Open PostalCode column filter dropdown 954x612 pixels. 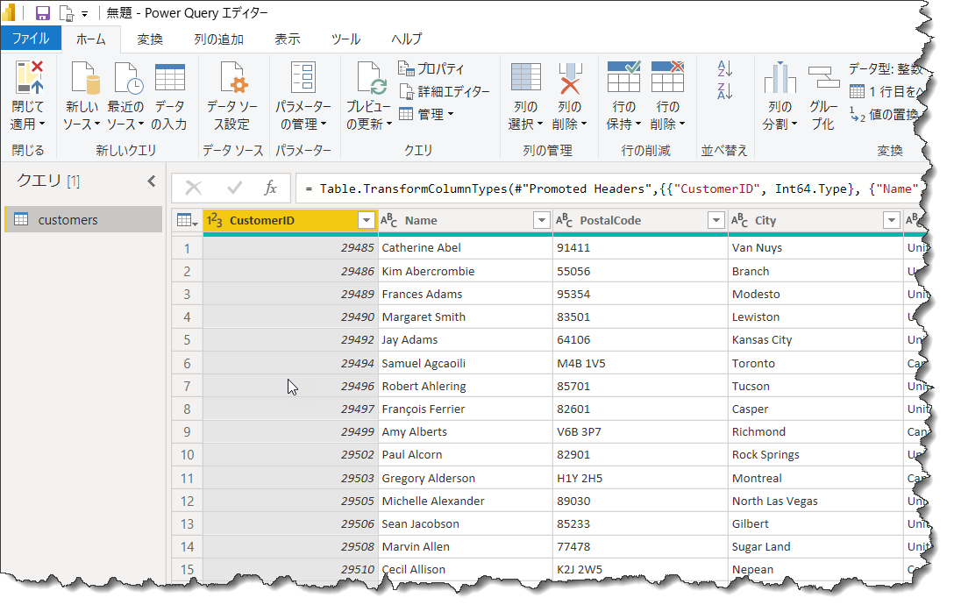tap(716, 220)
